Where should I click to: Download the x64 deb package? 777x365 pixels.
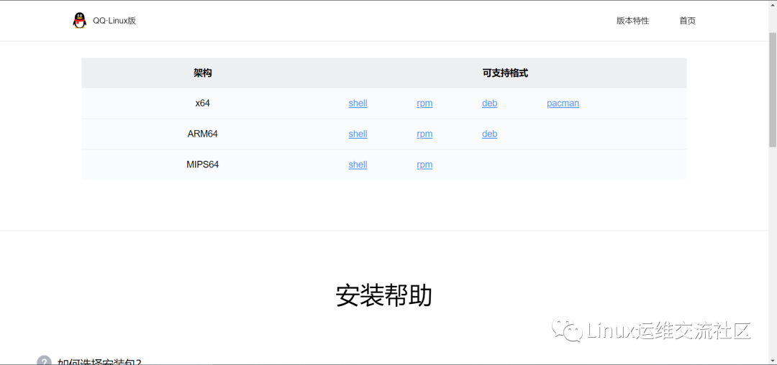(x=490, y=103)
